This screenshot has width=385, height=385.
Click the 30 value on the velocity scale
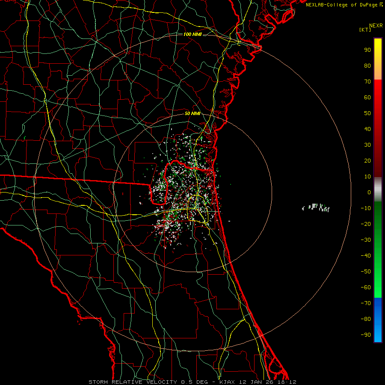367,145
